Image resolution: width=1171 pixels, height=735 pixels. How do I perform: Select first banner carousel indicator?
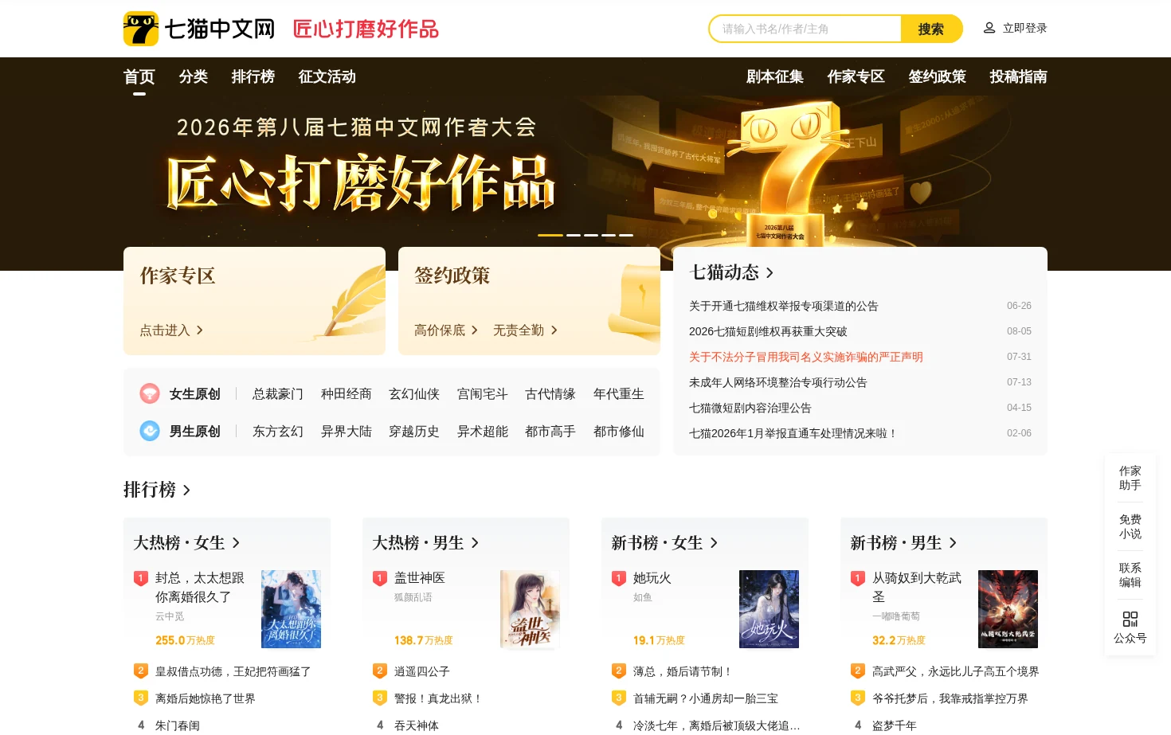click(x=550, y=235)
